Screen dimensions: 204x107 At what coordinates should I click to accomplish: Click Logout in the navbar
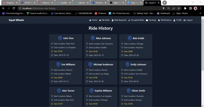[188, 20]
